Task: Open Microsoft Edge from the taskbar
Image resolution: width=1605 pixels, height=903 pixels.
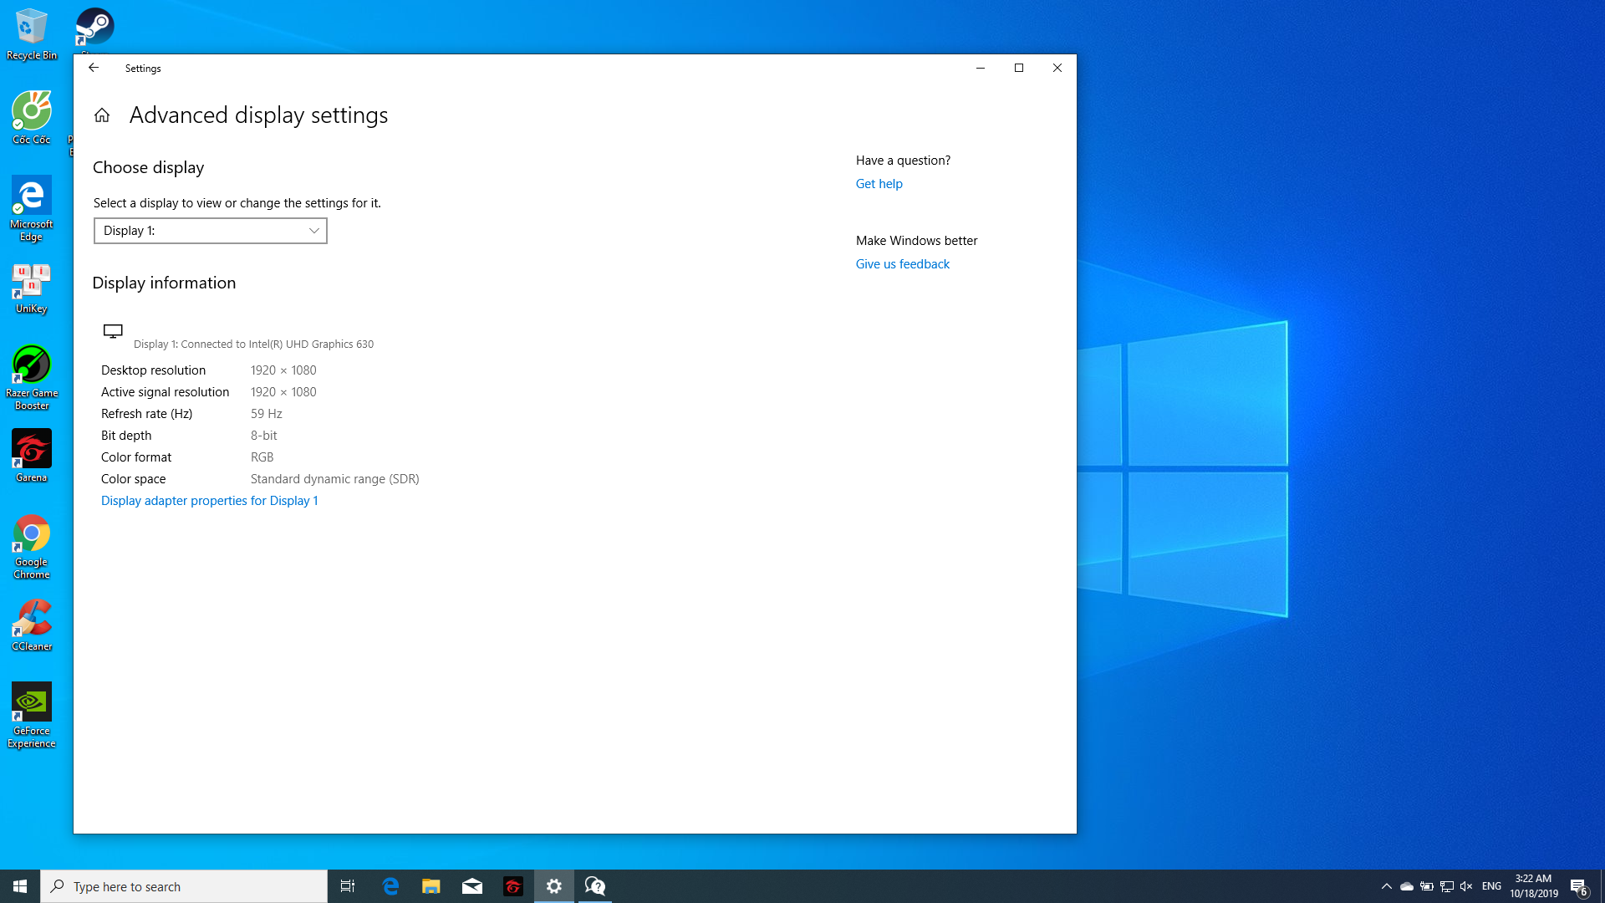Action: [390, 886]
